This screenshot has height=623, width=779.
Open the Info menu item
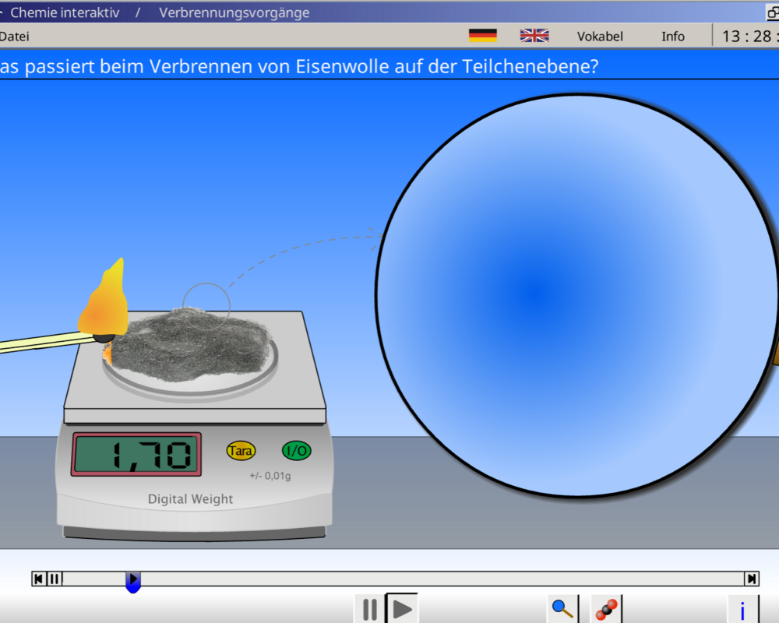tap(673, 37)
